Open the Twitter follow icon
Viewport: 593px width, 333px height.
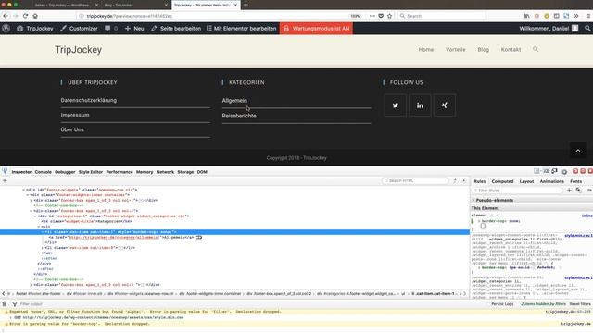pyautogui.click(x=396, y=105)
